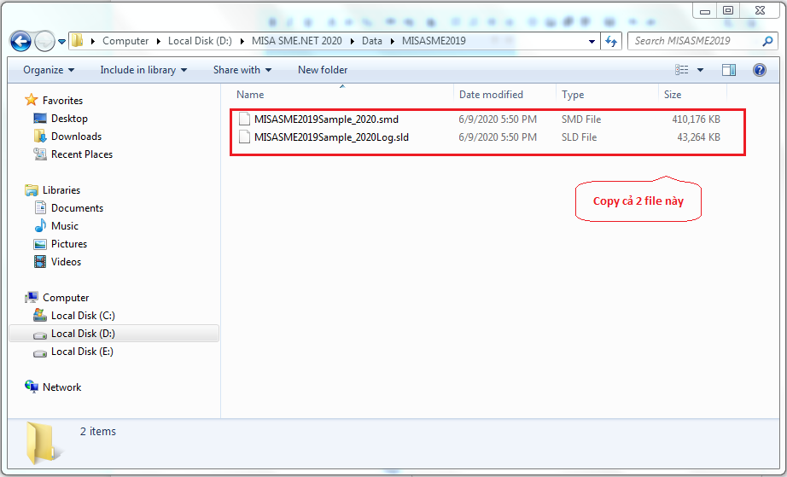Expand arrow after Local Disk (D:) breadcrumb

pyautogui.click(x=242, y=41)
